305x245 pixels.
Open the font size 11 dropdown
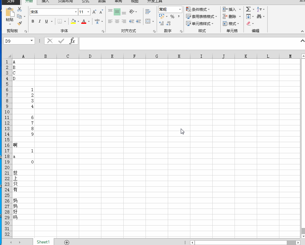pyautogui.click(x=88, y=12)
